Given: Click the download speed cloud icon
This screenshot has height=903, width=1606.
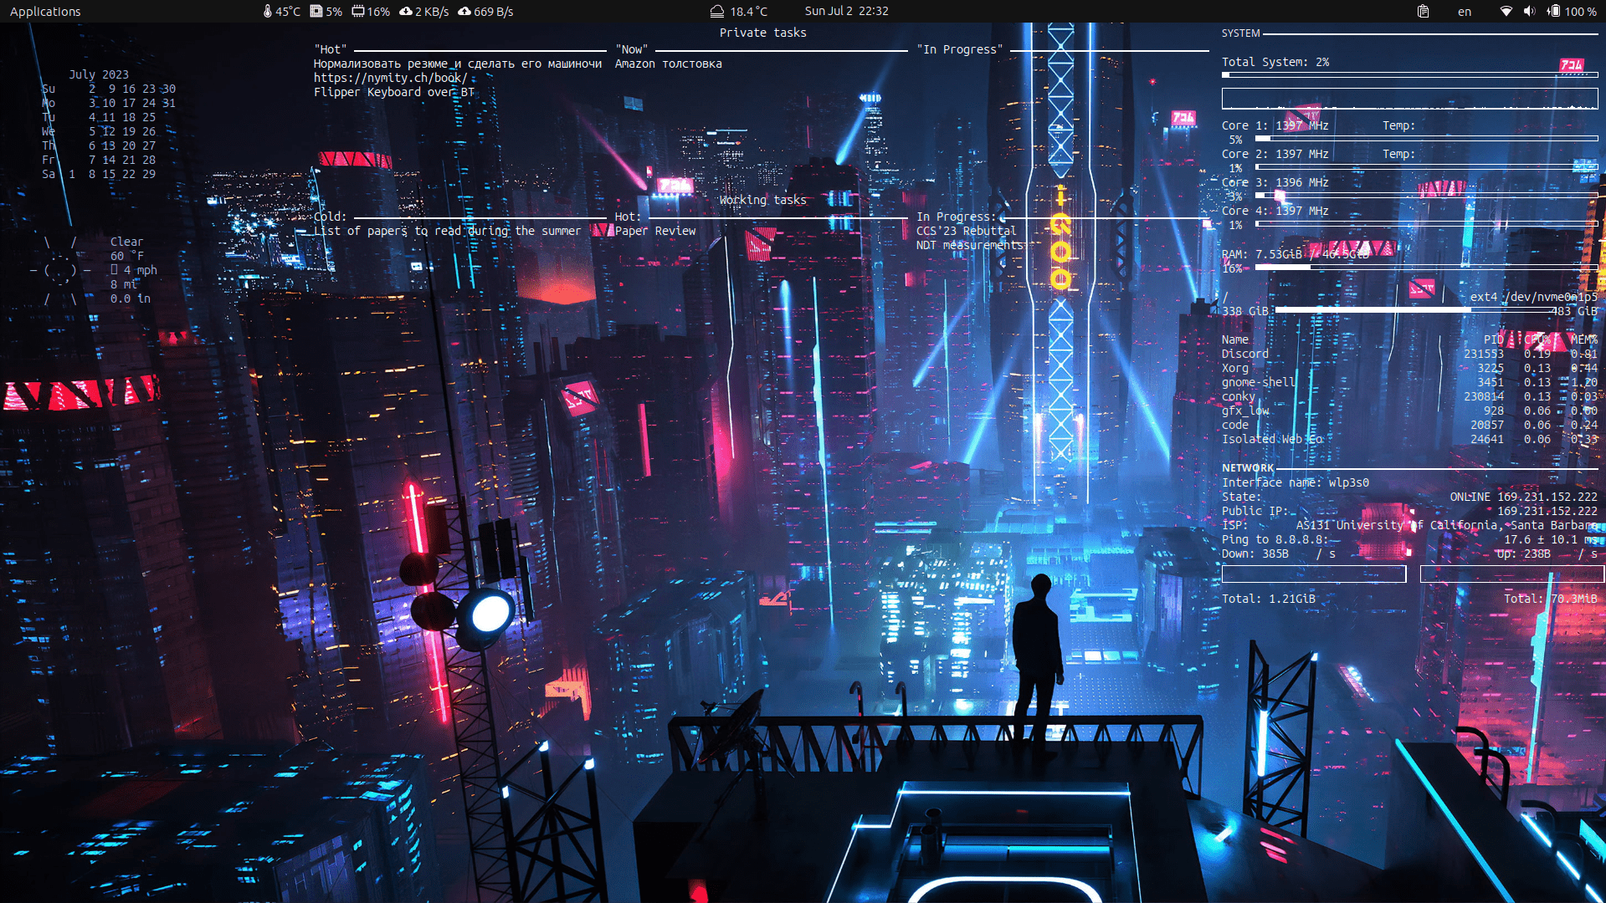Looking at the screenshot, I should (x=406, y=12).
